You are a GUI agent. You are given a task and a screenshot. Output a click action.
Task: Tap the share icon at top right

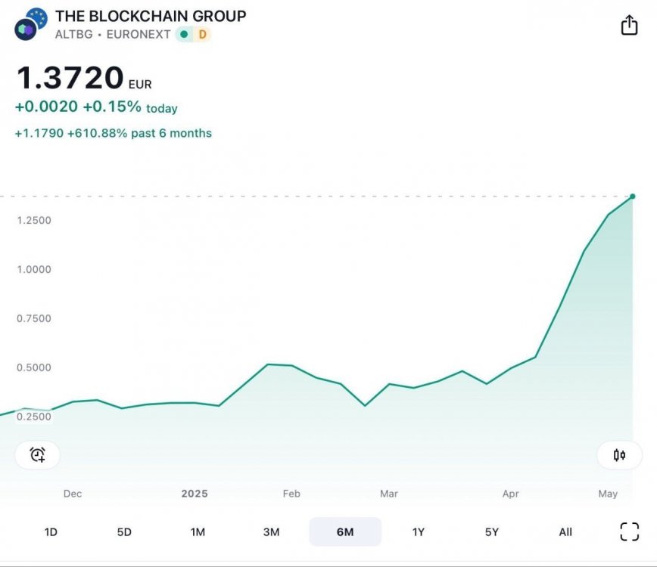(629, 25)
